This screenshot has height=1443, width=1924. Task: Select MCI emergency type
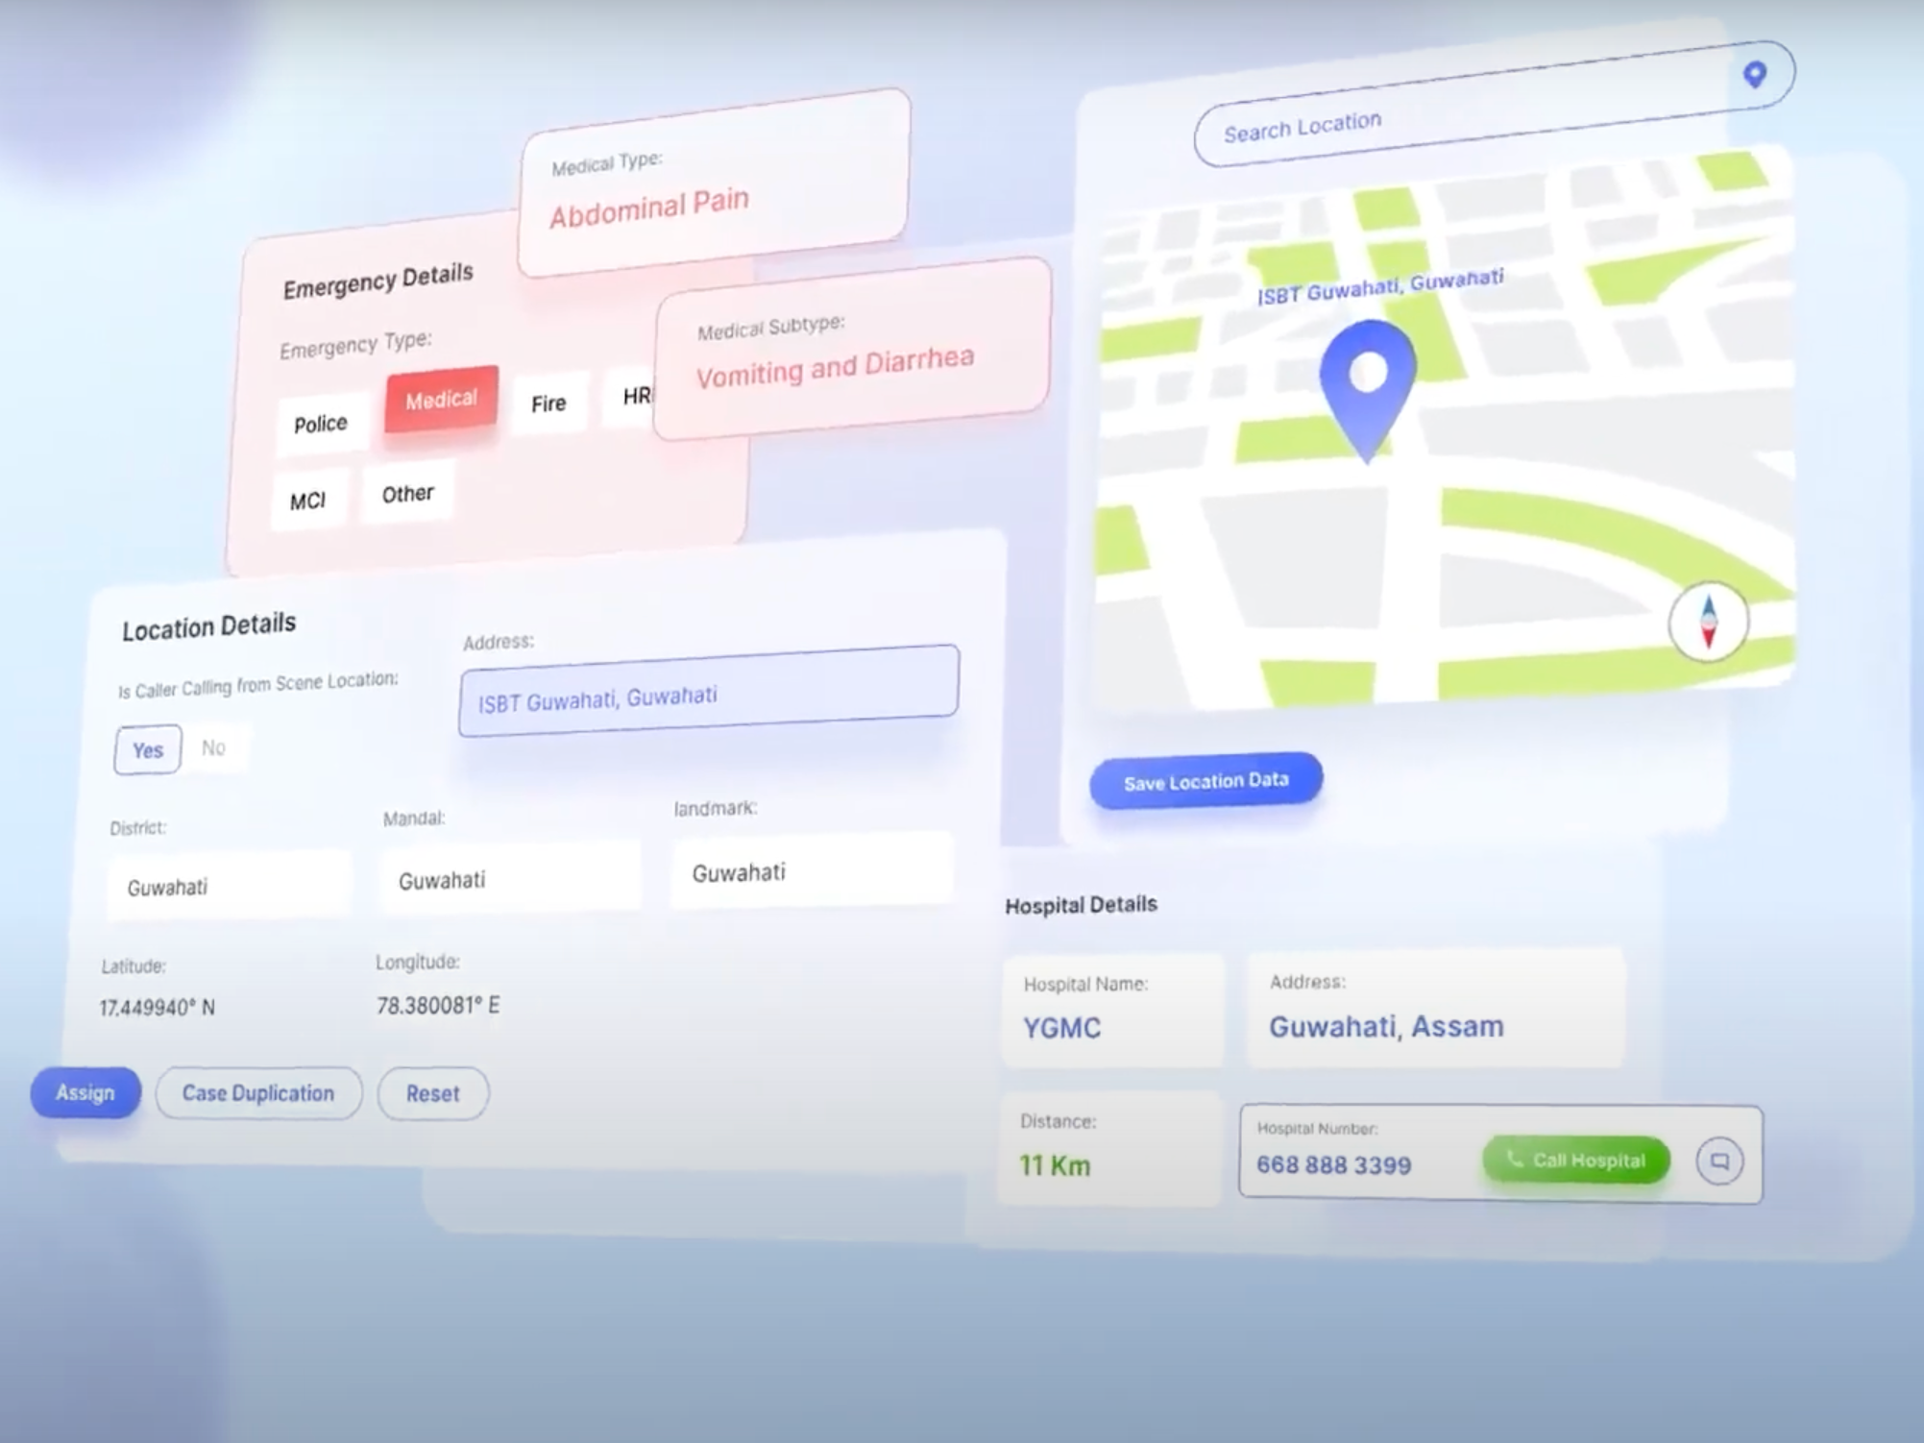coord(307,501)
